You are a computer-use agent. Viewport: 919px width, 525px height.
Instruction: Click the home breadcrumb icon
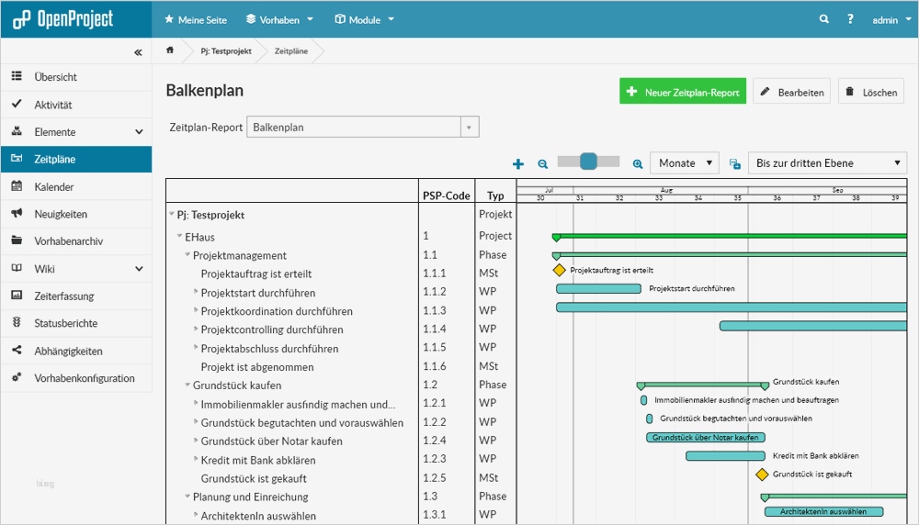click(x=170, y=50)
